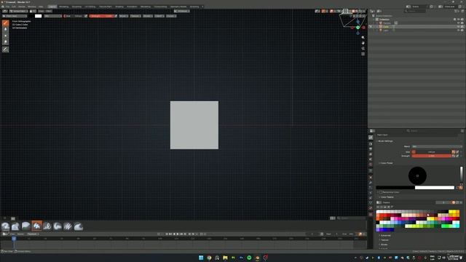The image size is (466, 262).
Task: Open Windows Start menu
Action: coord(201,258)
